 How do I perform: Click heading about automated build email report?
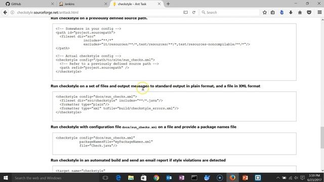click(138, 160)
